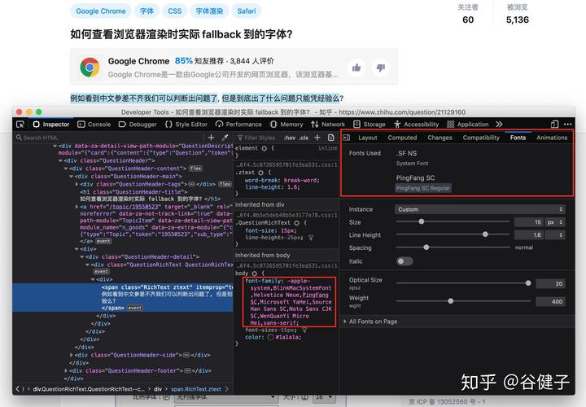Open the Memory panel
This screenshot has height=407, width=586.
[286, 125]
